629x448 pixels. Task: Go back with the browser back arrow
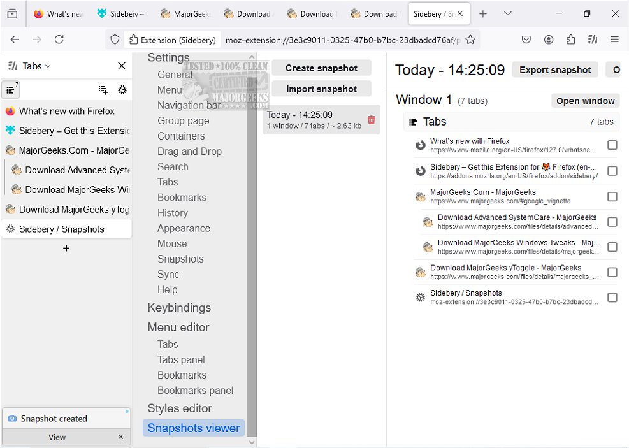click(15, 40)
